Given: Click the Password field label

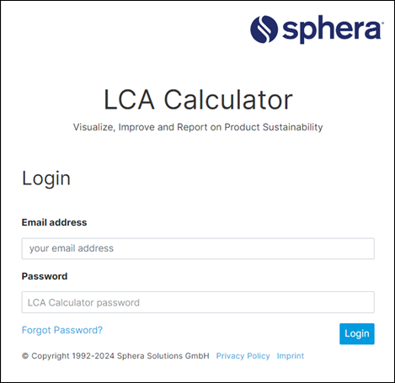Looking at the screenshot, I should click(45, 276).
